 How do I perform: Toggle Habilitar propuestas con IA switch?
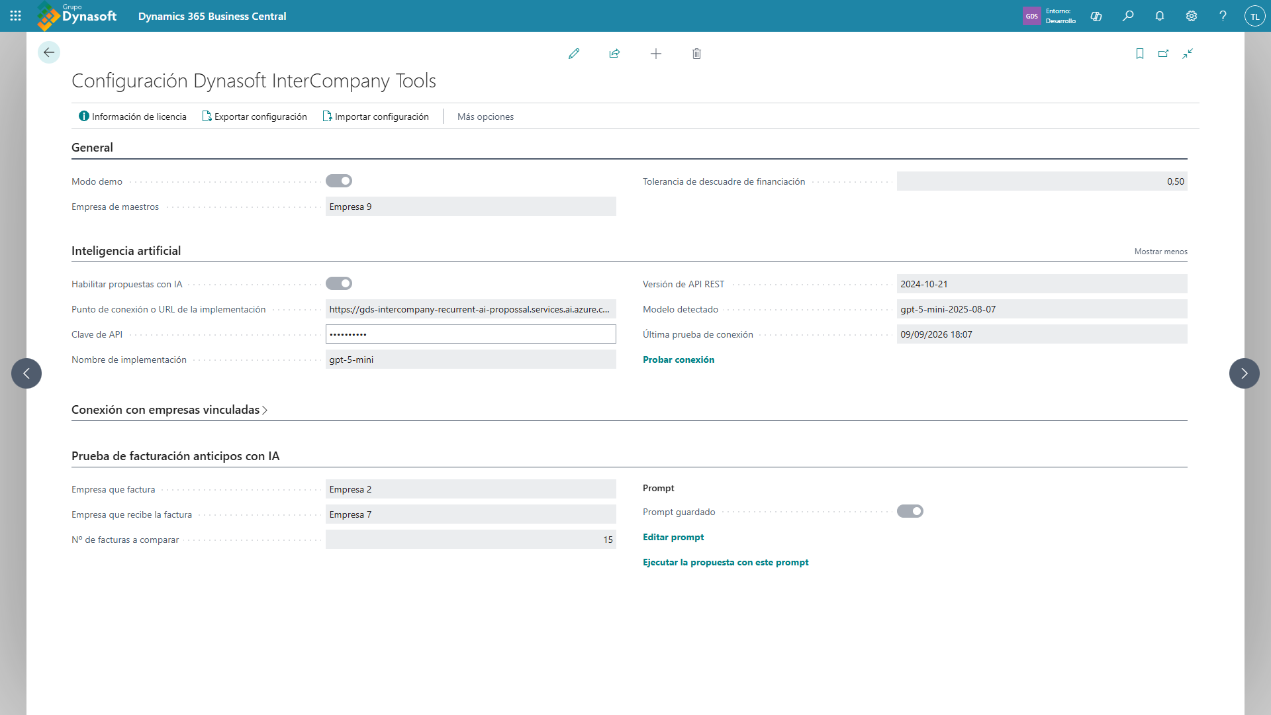click(339, 283)
